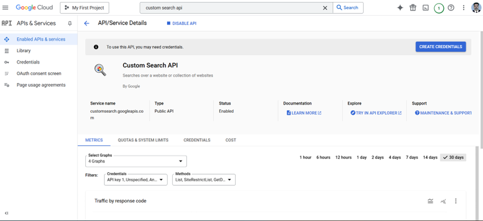Screen dimensions: 483x221
Task: Select the 12 hours time range
Action: 343,157
